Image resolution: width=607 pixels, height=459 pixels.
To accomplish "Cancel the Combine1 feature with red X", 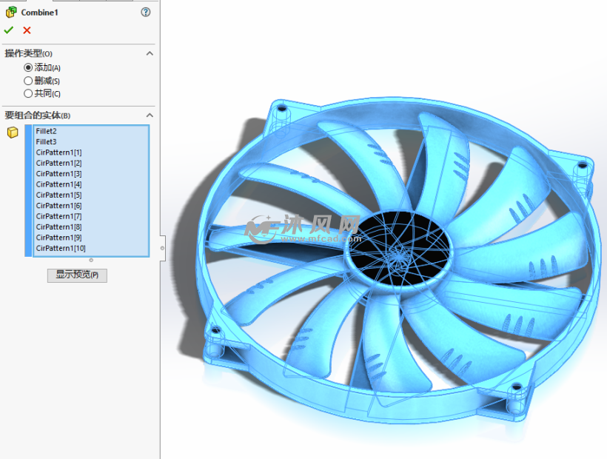I will (x=27, y=30).
